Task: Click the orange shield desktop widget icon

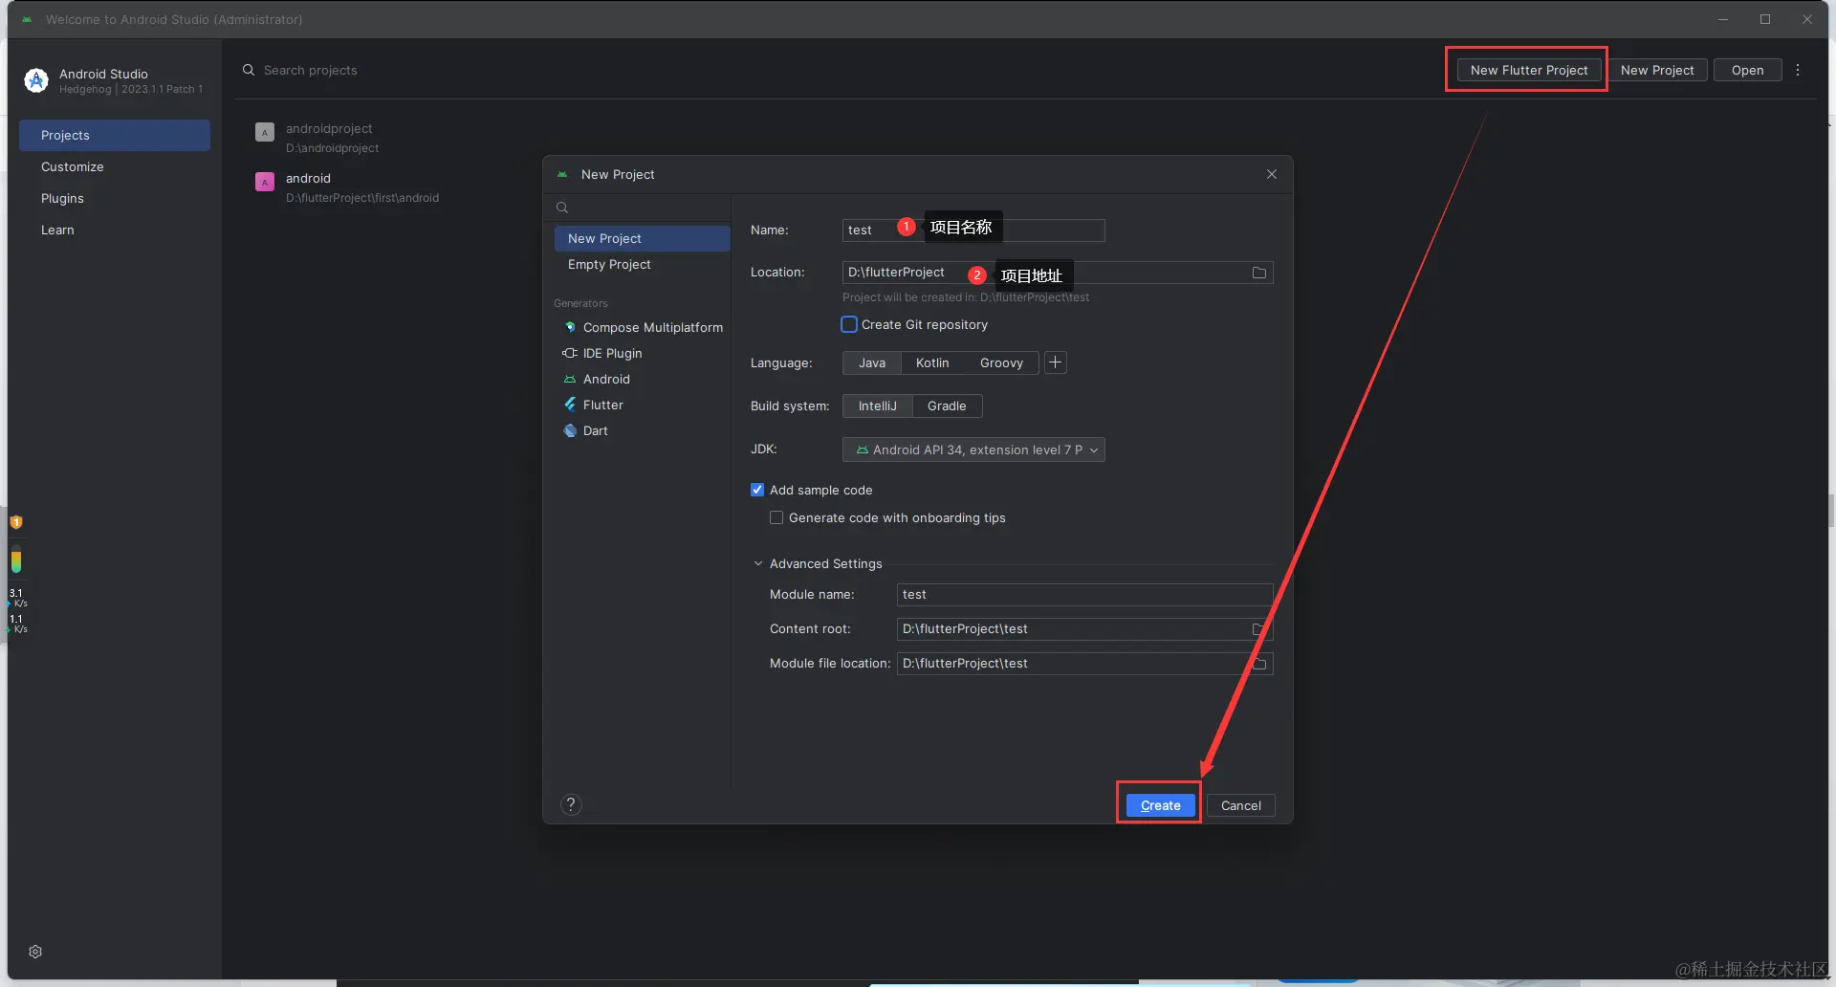Action: [16, 522]
